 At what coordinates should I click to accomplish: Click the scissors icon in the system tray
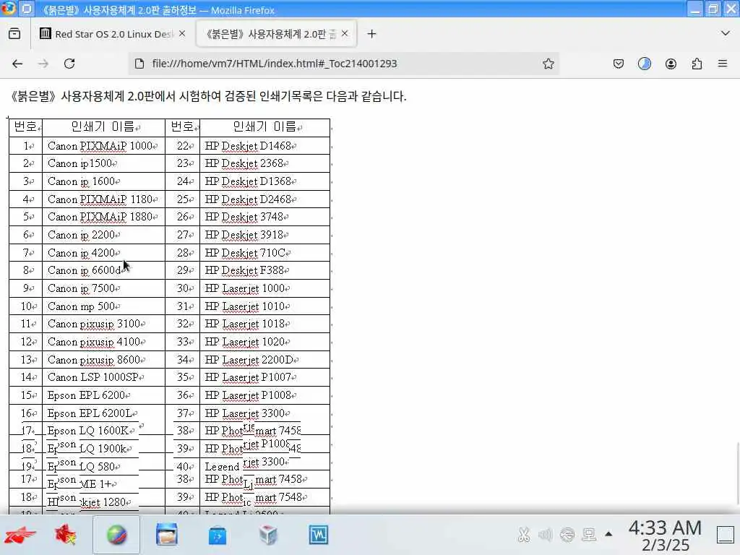point(523,535)
